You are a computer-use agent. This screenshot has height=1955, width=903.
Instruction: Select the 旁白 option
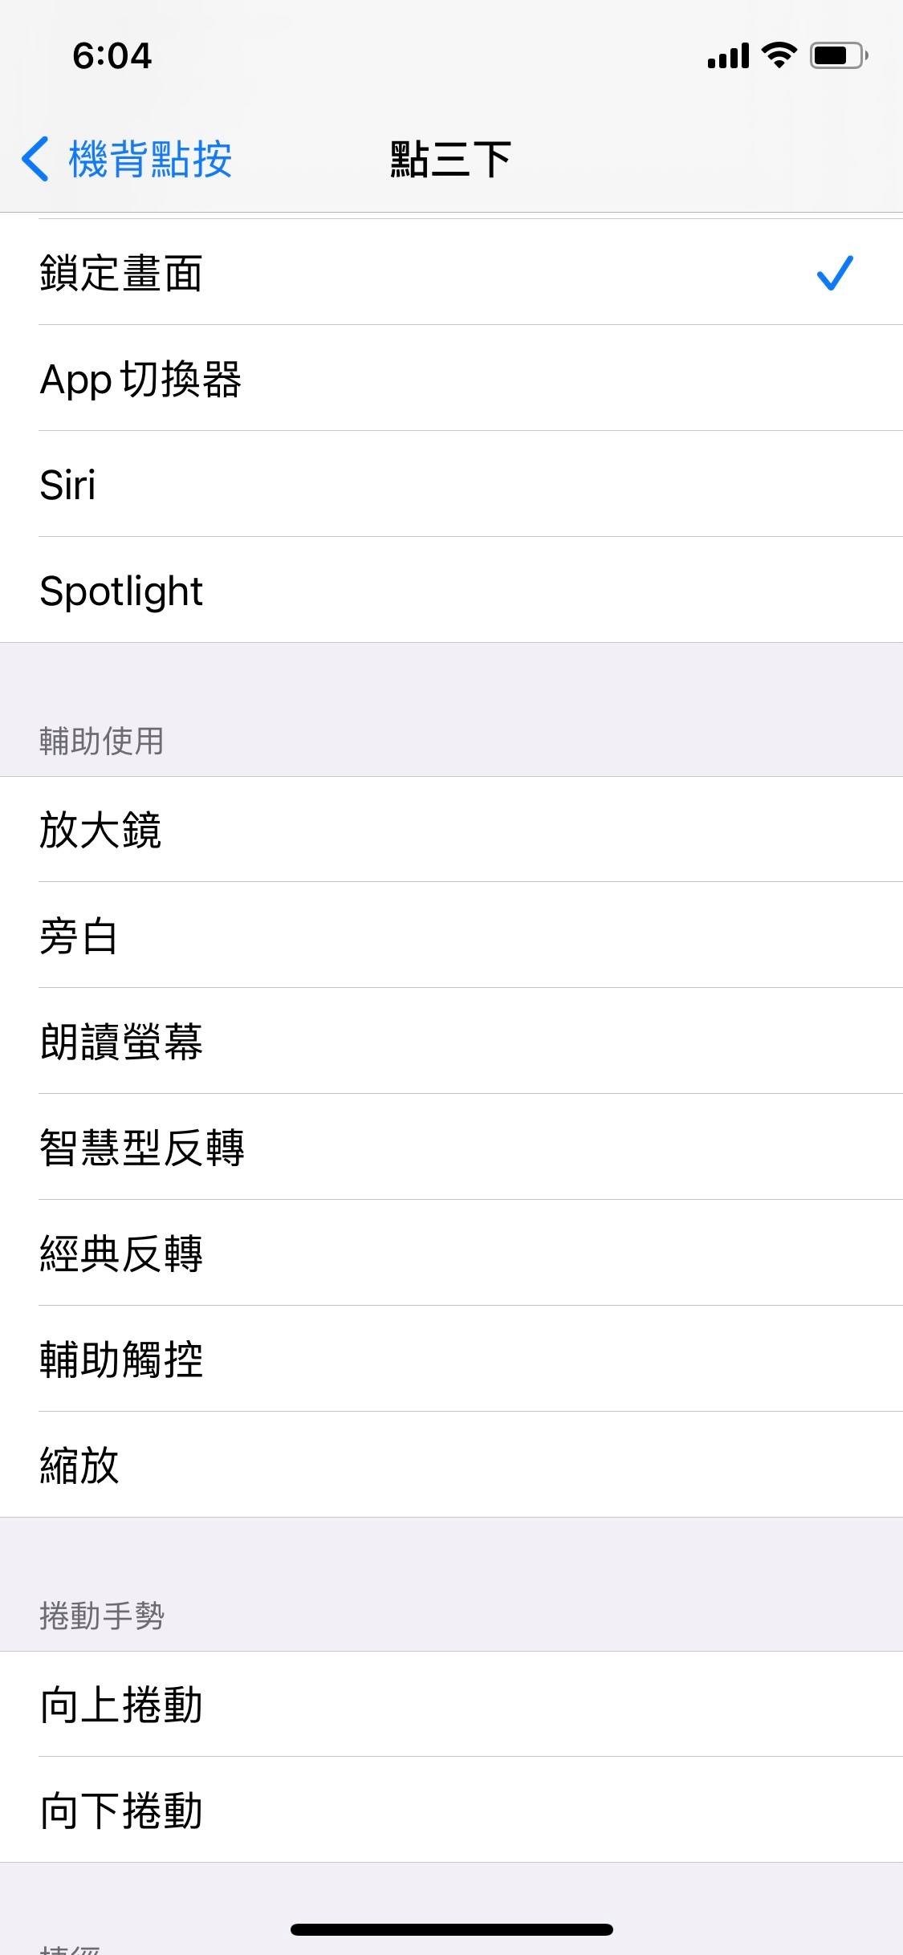click(79, 936)
